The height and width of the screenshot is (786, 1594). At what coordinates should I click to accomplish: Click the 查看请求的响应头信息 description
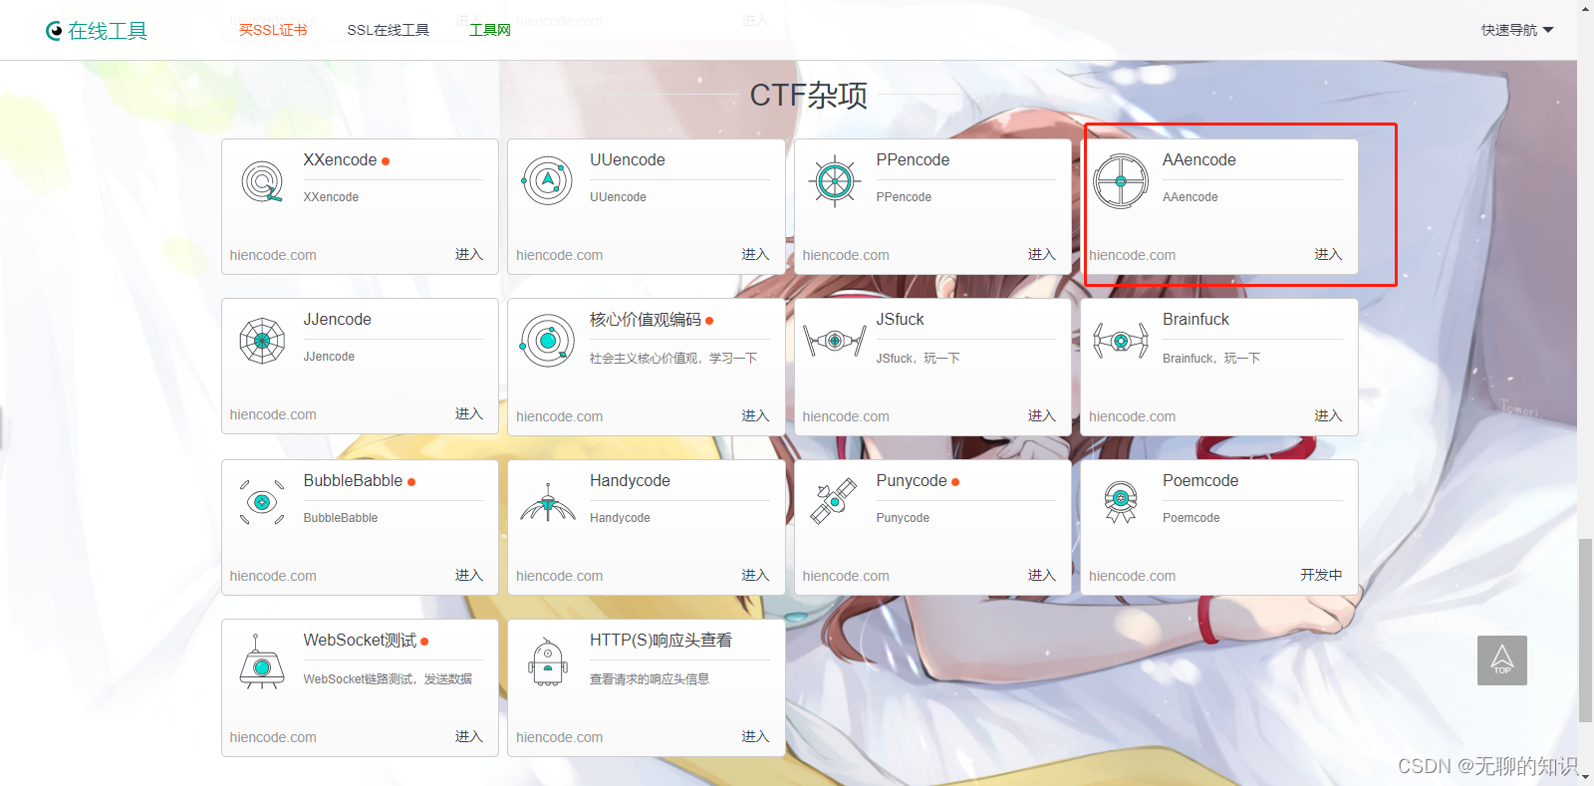[650, 678]
